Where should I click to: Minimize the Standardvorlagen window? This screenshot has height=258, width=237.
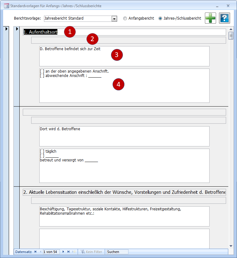[217, 6]
